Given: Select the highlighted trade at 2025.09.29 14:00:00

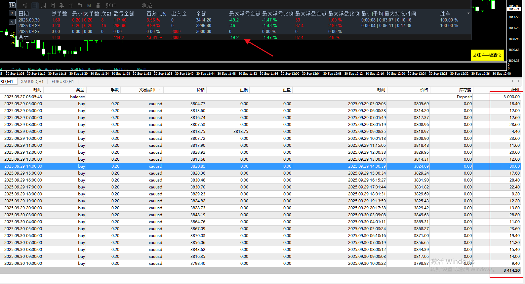Looking at the screenshot, I should coord(261,166).
